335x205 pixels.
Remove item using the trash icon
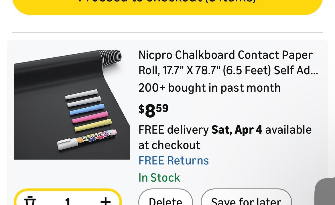[x=30, y=200]
